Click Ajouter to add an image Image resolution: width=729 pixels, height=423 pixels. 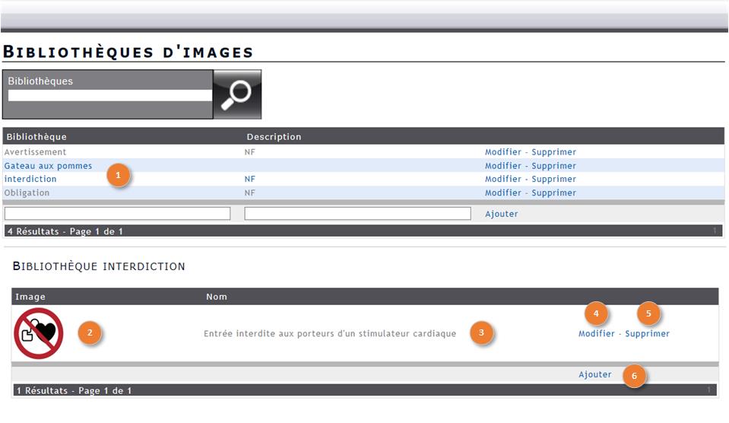594,374
